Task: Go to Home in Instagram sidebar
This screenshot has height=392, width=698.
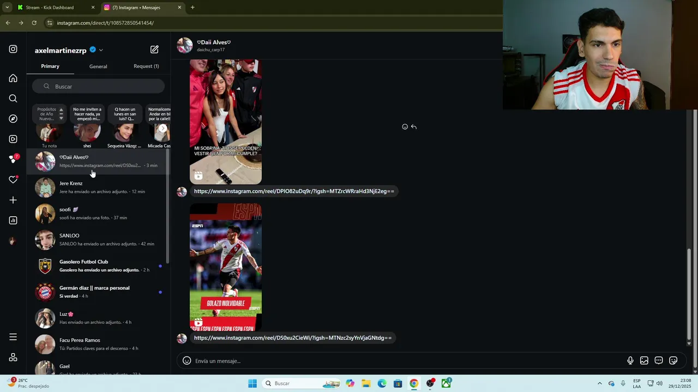Action: (x=13, y=78)
